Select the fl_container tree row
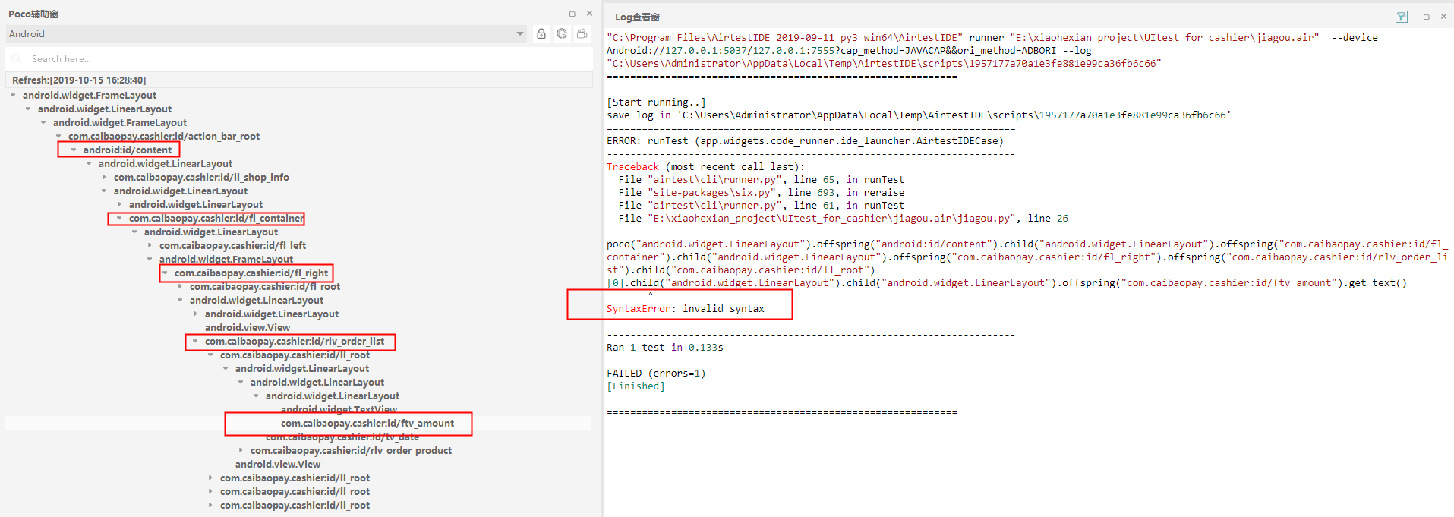1454x517 pixels. [216, 218]
